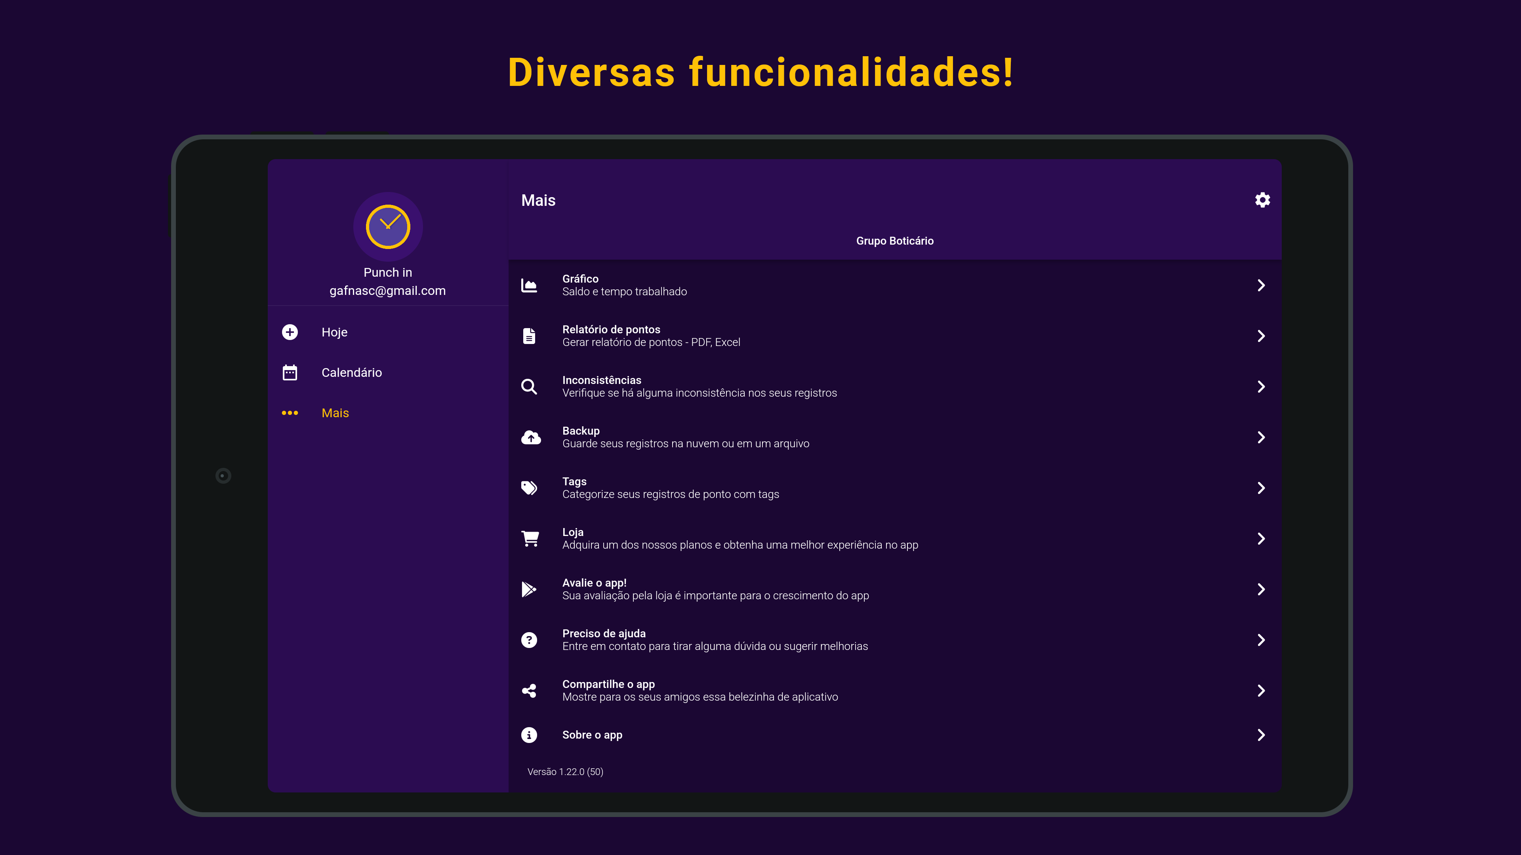Click the Hoje plus-circle icon
The width and height of the screenshot is (1521, 855).
(290, 332)
